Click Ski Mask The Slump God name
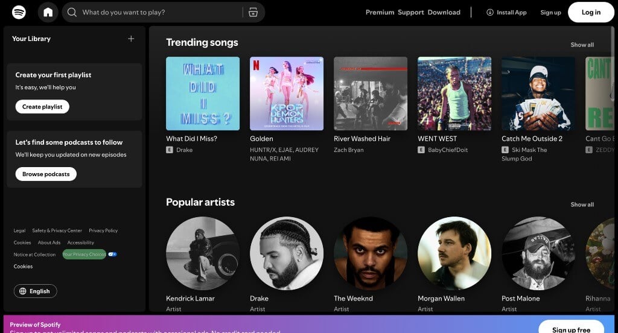The width and height of the screenshot is (618, 333). tap(524, 154)
